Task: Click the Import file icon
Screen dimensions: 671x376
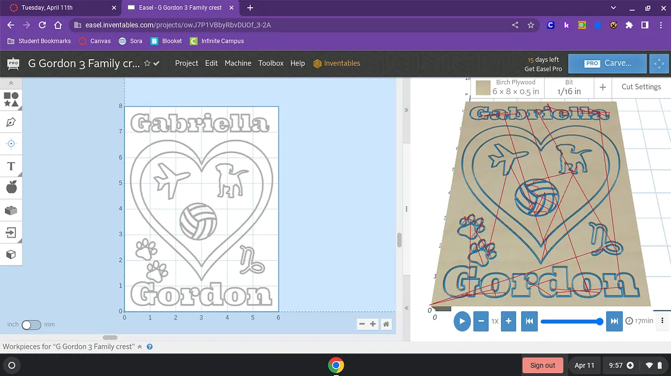Action: (11, 232)
